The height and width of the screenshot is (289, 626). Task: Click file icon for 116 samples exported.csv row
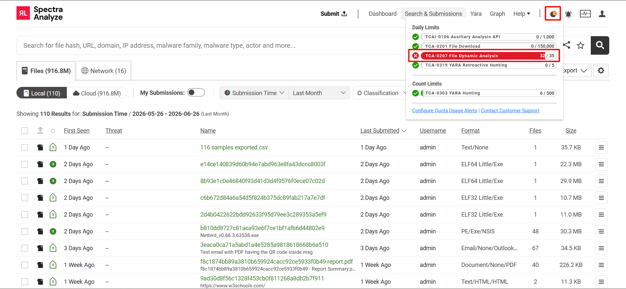click(x=40, y=147)
